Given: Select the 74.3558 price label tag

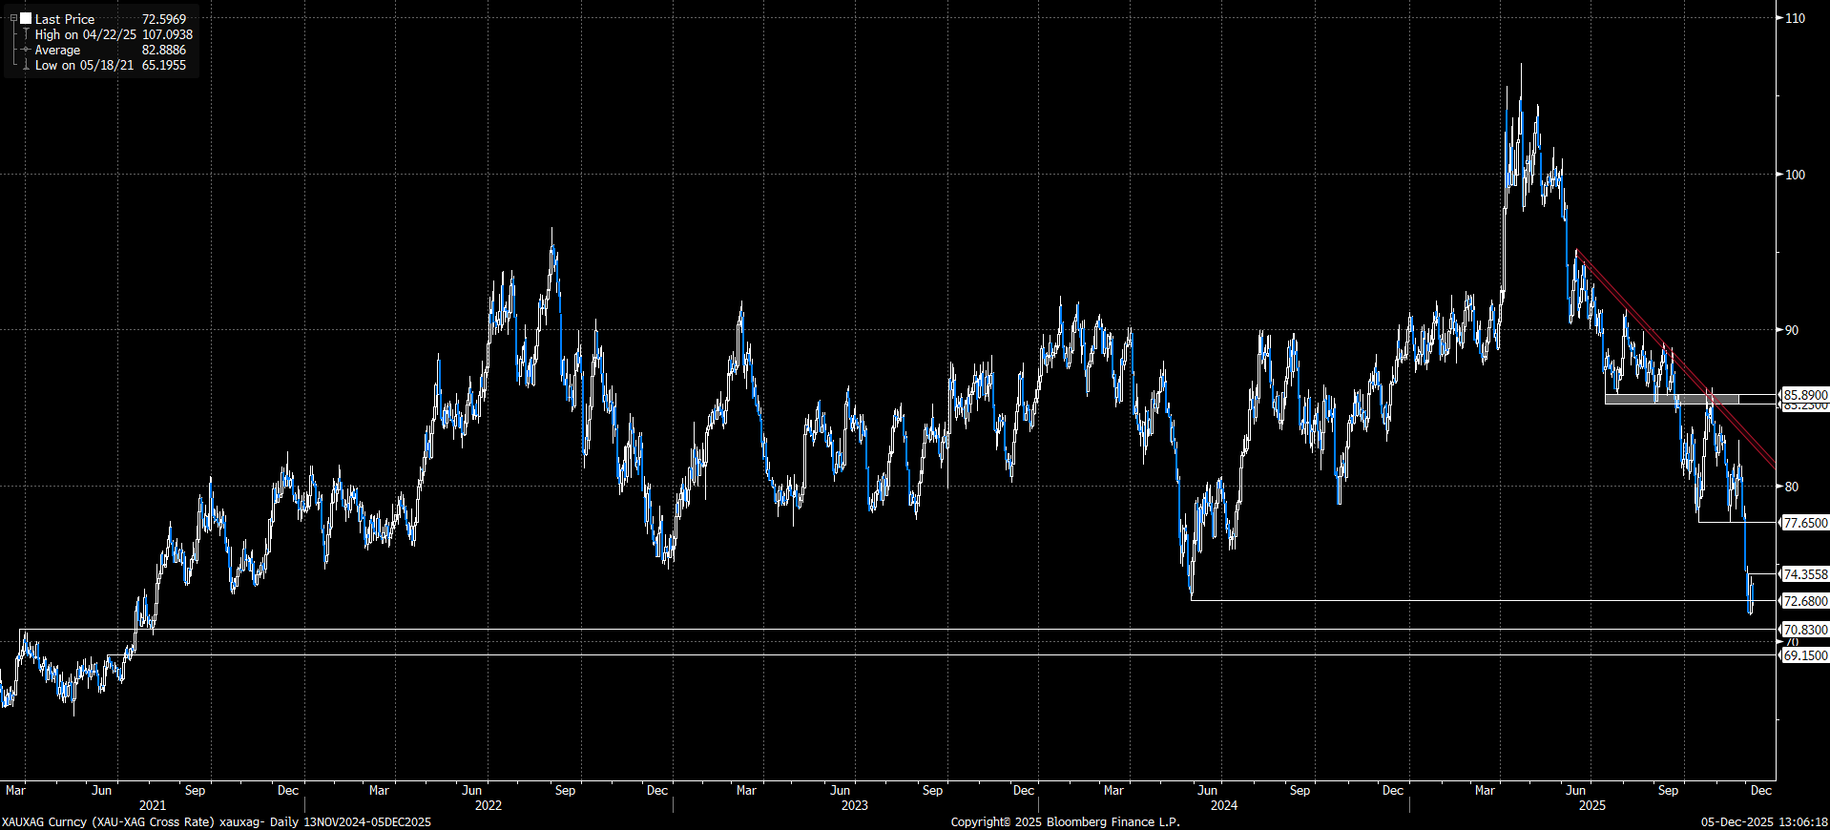Looking at the screenshot, I should 1805,574.
